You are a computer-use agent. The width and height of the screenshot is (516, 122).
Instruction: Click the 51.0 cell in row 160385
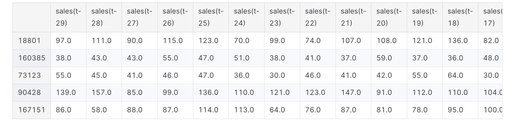241,58
